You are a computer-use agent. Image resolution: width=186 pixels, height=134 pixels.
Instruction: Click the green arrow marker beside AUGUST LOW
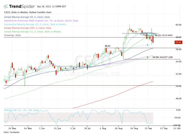(148, 57)
